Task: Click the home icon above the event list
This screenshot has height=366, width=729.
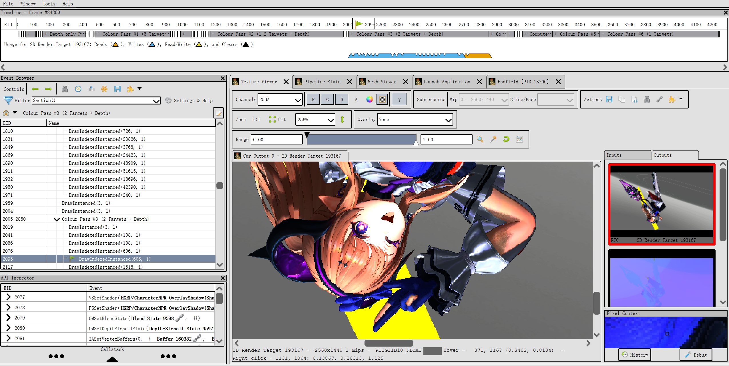Action: pos(6,113)
